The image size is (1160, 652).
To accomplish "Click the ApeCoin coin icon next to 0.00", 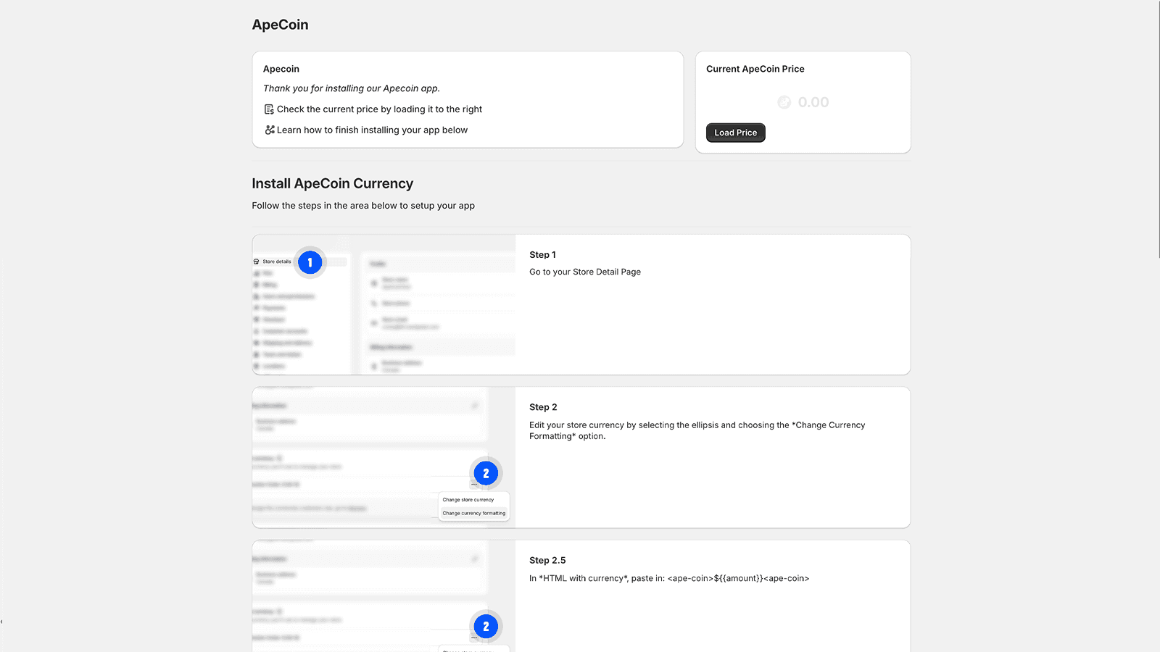I will 784,103.
